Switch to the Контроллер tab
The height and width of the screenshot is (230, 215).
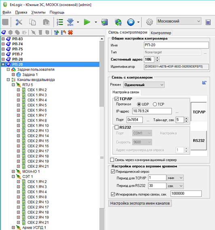click(x=161, y=33)
